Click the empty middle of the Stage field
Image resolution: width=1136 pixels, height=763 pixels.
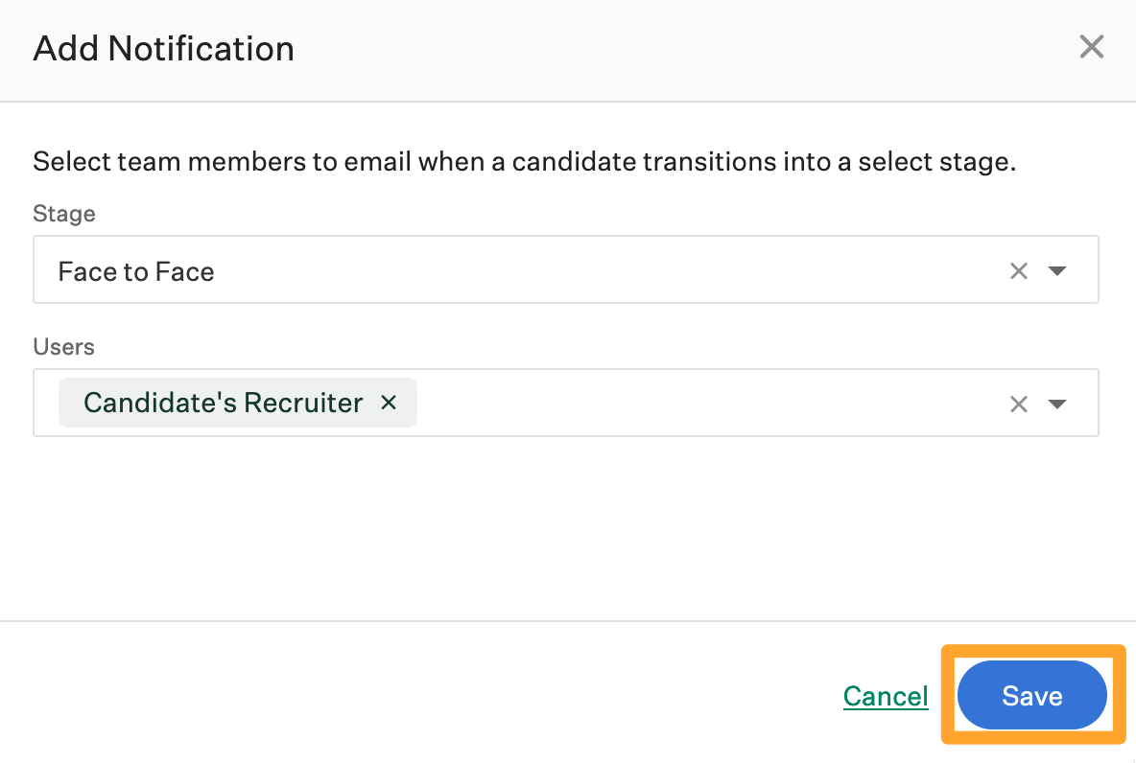tap(595, 272)
